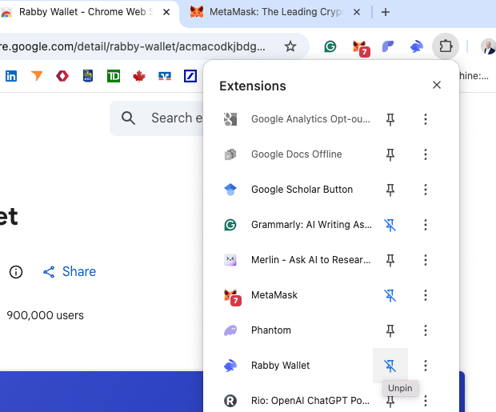Open the blue-orange VR bank bookmark
The image size is (496, 412).
pos(165,76)
